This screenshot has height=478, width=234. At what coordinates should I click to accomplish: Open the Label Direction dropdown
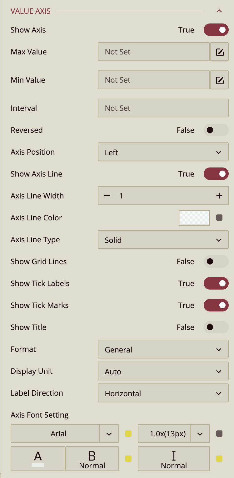[x=163, y=393]
